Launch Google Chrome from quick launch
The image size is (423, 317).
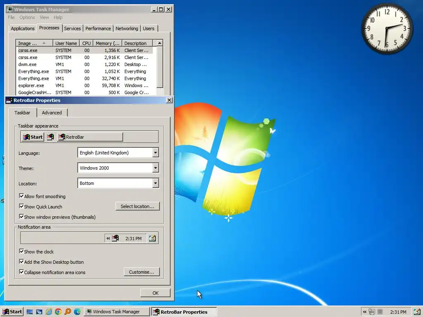pyautogui.click(x=58, y=312)
